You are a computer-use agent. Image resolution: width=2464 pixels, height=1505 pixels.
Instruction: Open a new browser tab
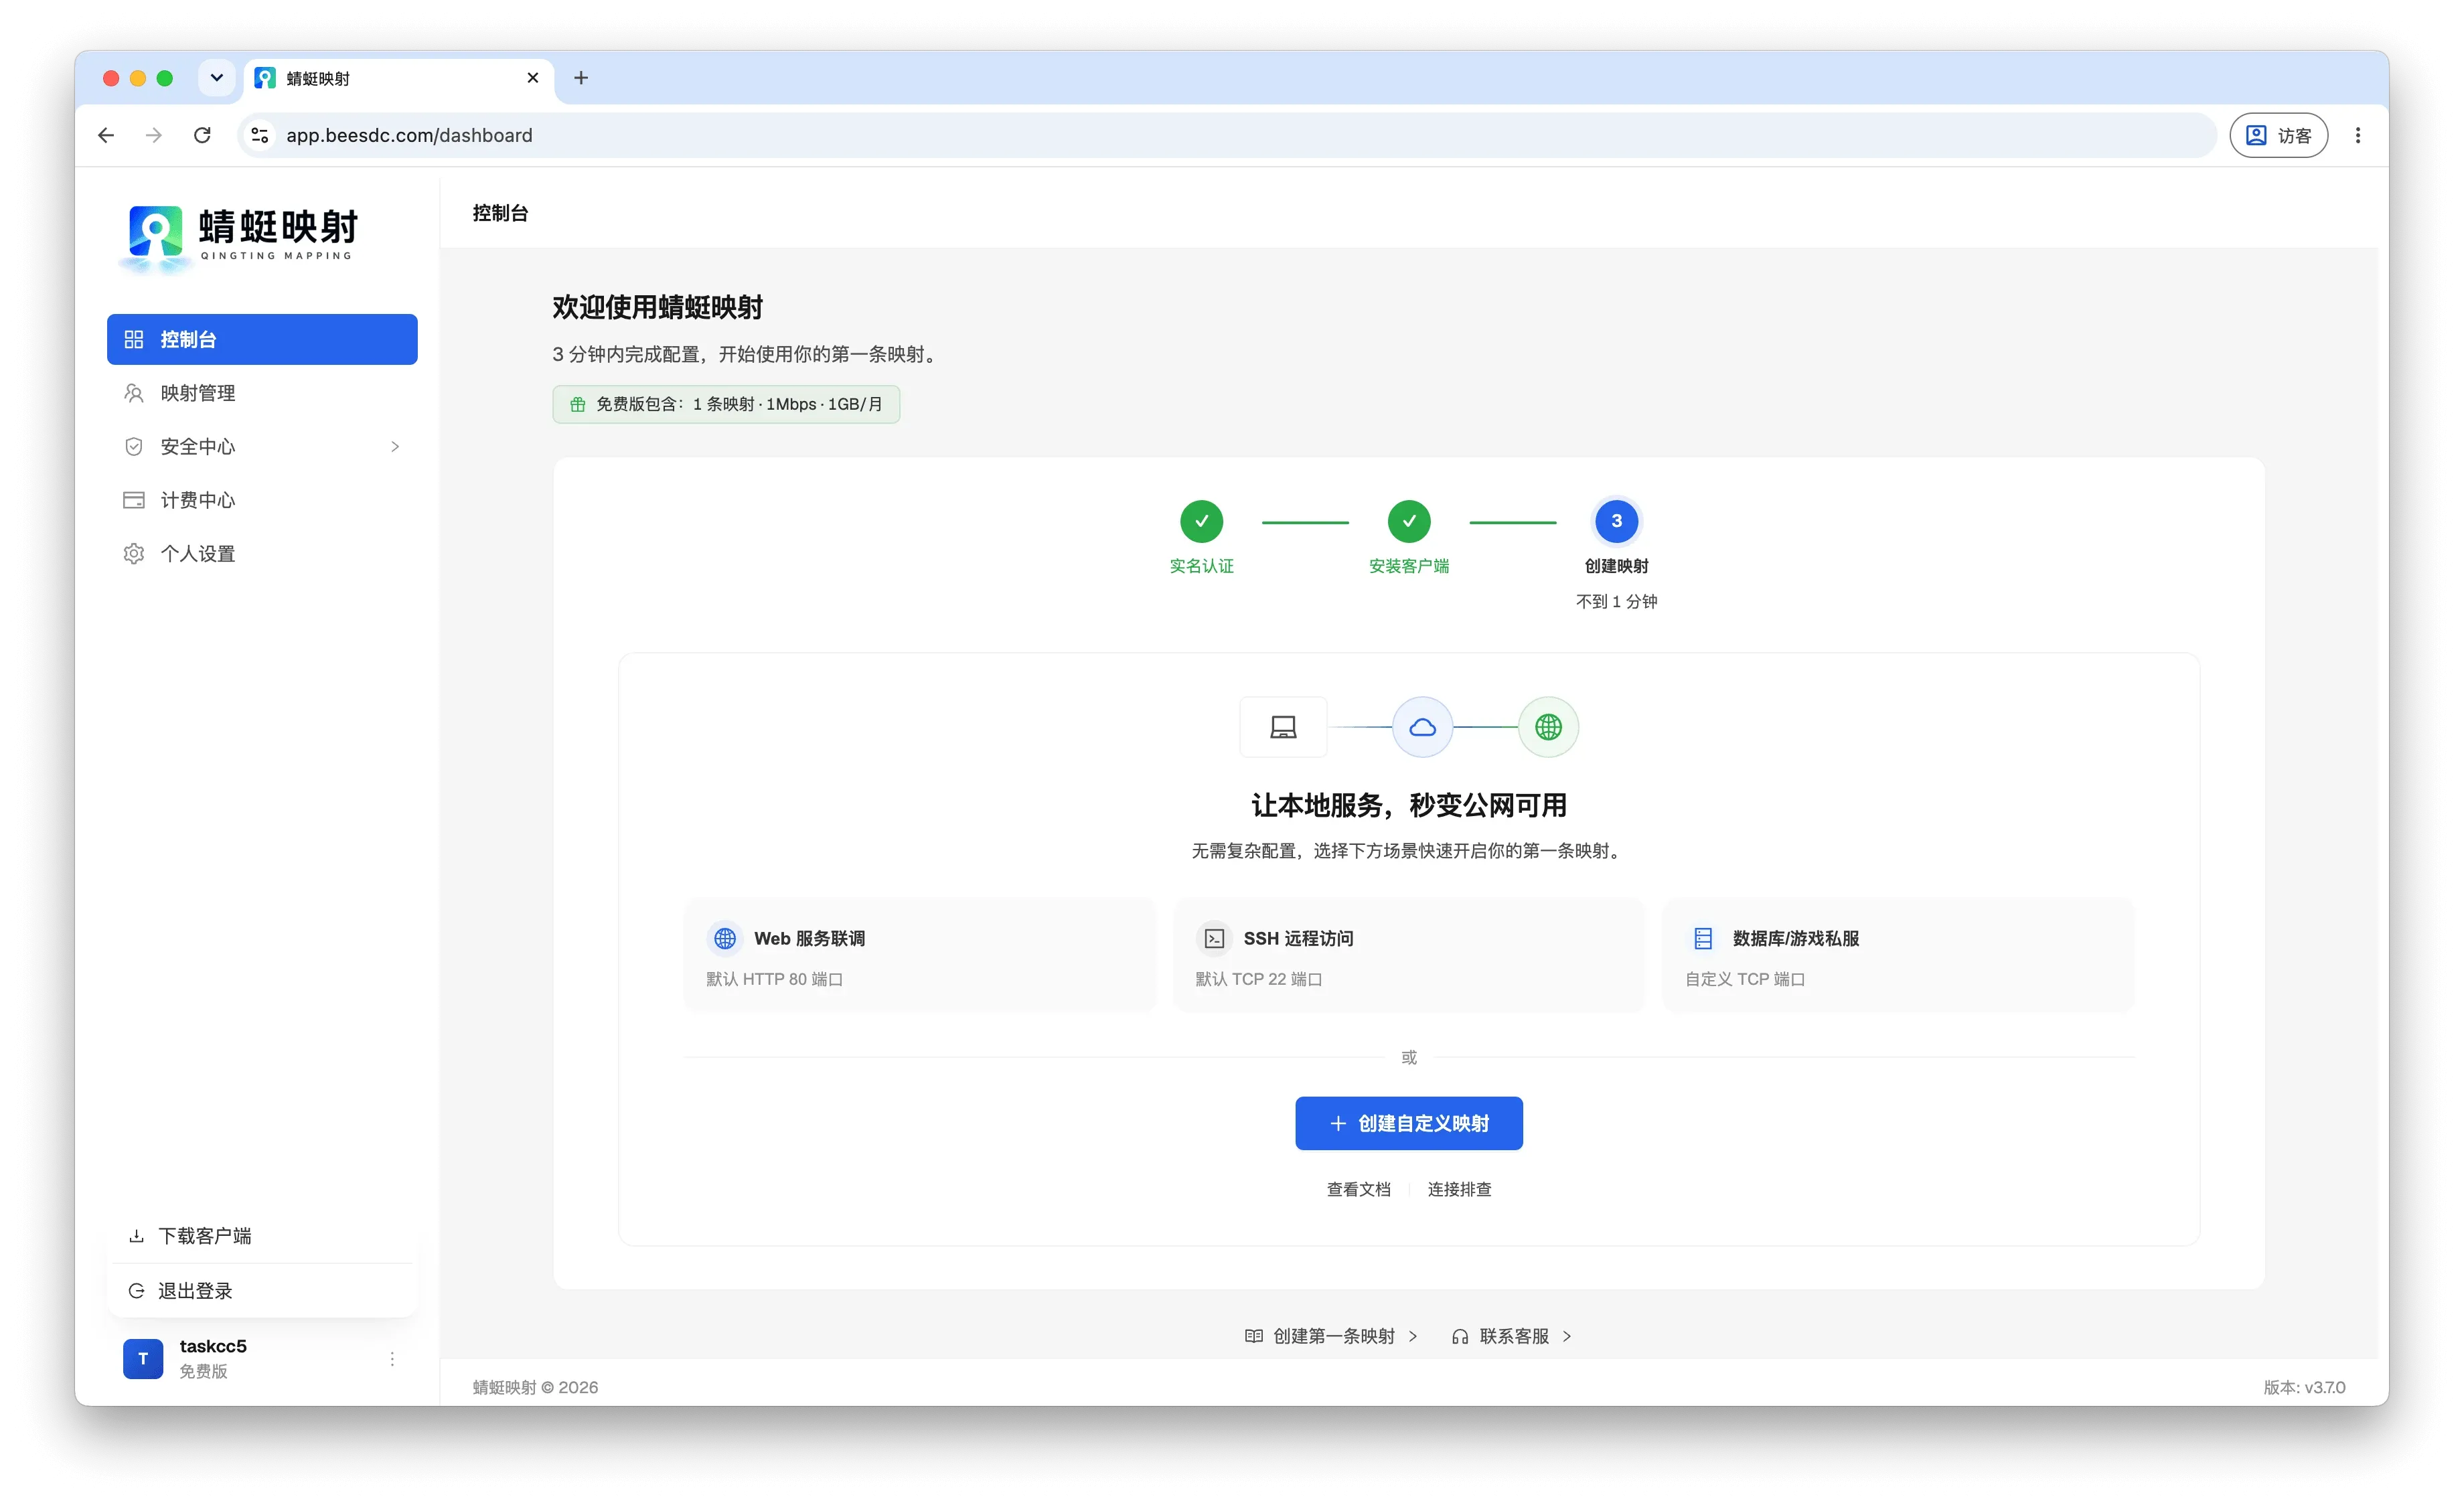click(581, 78)
